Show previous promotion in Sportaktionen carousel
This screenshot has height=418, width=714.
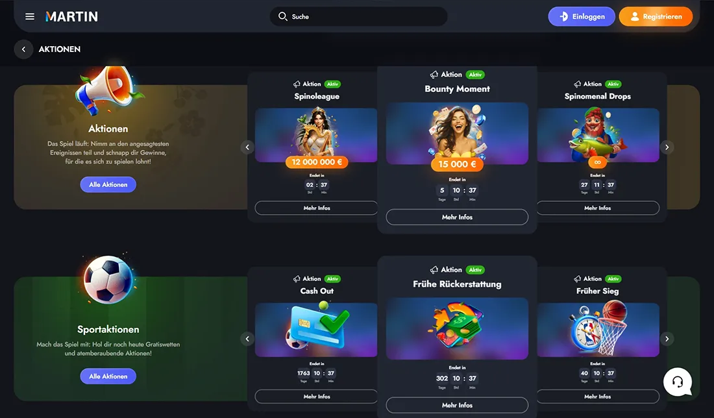tap(247, 339)
